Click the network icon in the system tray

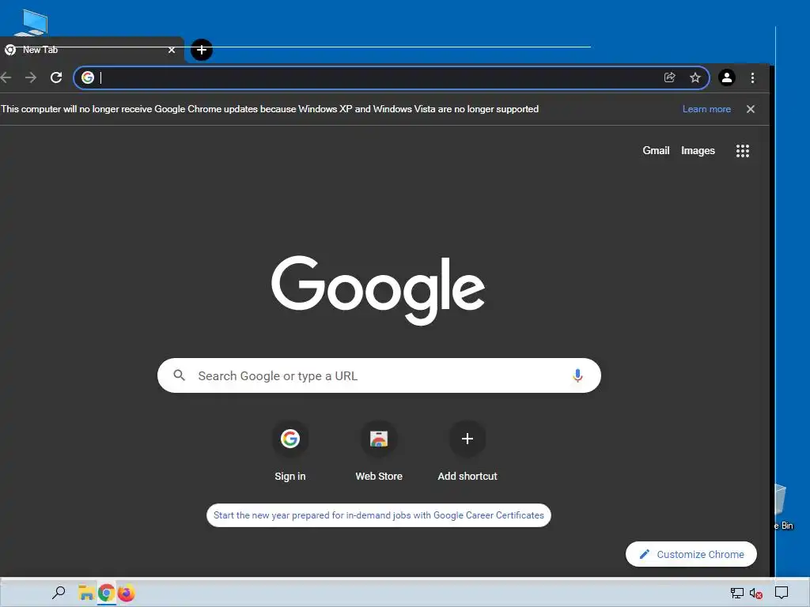[737, 594]
